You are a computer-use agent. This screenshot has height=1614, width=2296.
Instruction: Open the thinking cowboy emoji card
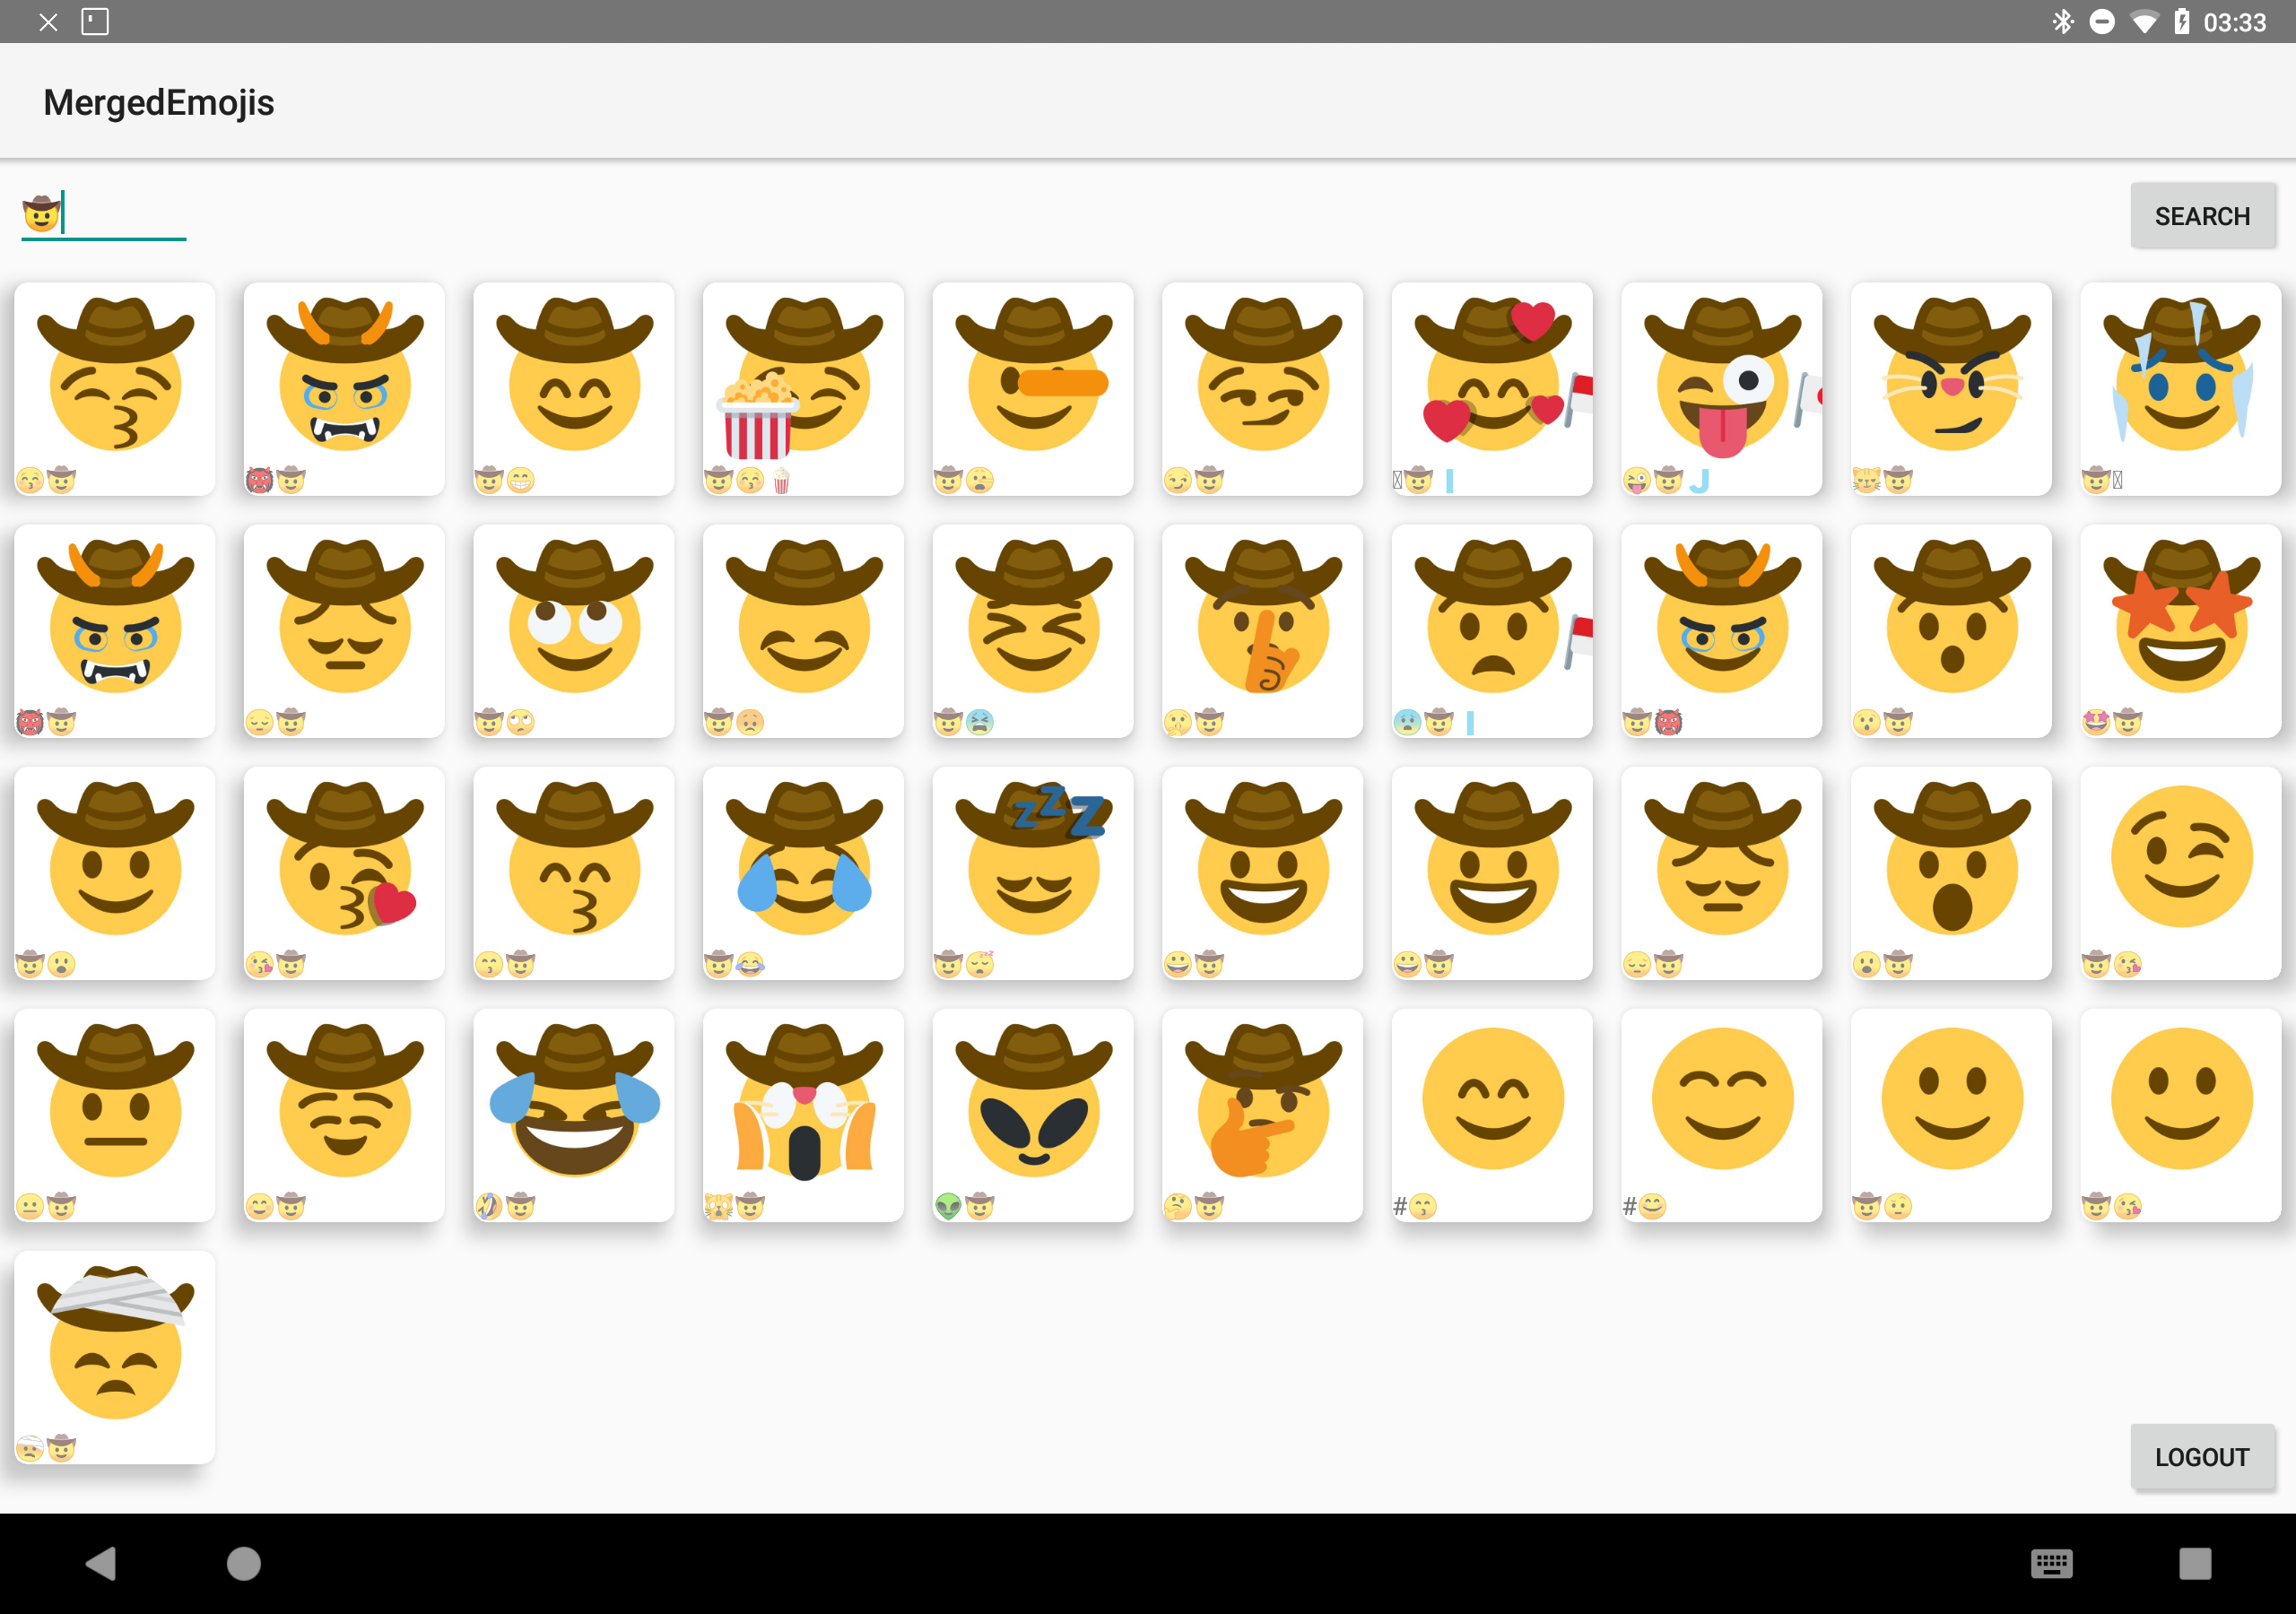pos(1262,1114)
